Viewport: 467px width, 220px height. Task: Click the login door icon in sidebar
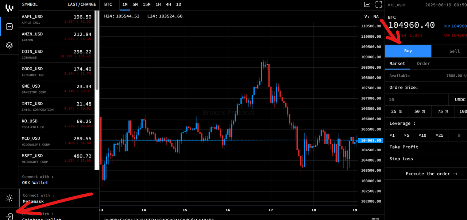(9, 216)
